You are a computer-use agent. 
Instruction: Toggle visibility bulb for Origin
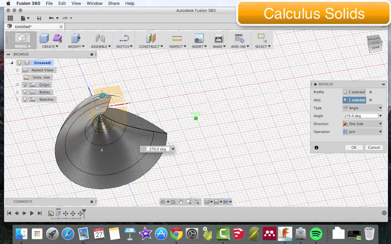click(x=25, y=85)
